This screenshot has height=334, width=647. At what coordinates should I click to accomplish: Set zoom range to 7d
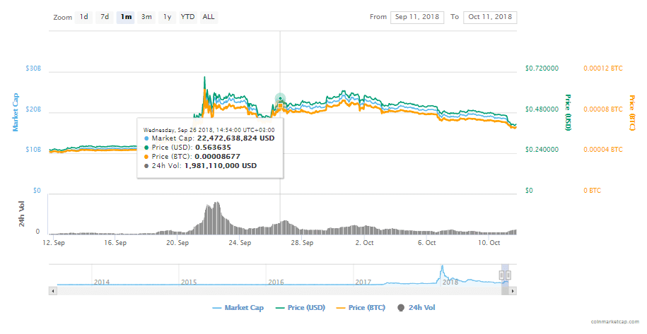coord(105,16)
